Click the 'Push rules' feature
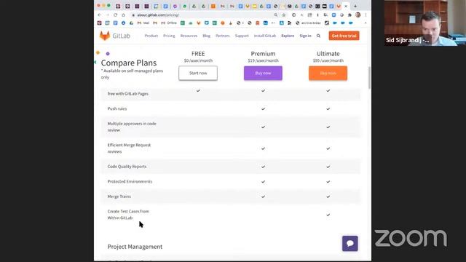The width and height of the screenshot is (466, 262). point(117,108)
